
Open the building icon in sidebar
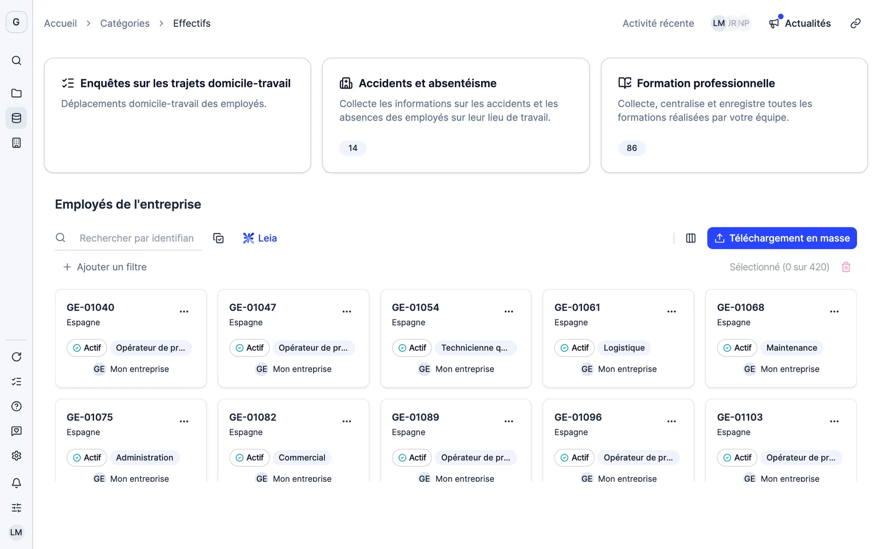[16, 143]
